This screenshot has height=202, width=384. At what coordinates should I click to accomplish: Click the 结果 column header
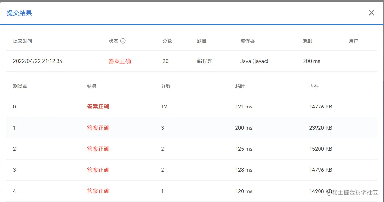coord(92,86)
